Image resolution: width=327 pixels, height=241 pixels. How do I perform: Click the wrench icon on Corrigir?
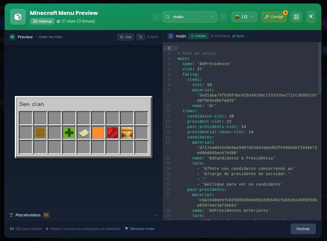pyautogui.click(x=267, y=17)
